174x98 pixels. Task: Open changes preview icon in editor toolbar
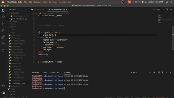159,10
